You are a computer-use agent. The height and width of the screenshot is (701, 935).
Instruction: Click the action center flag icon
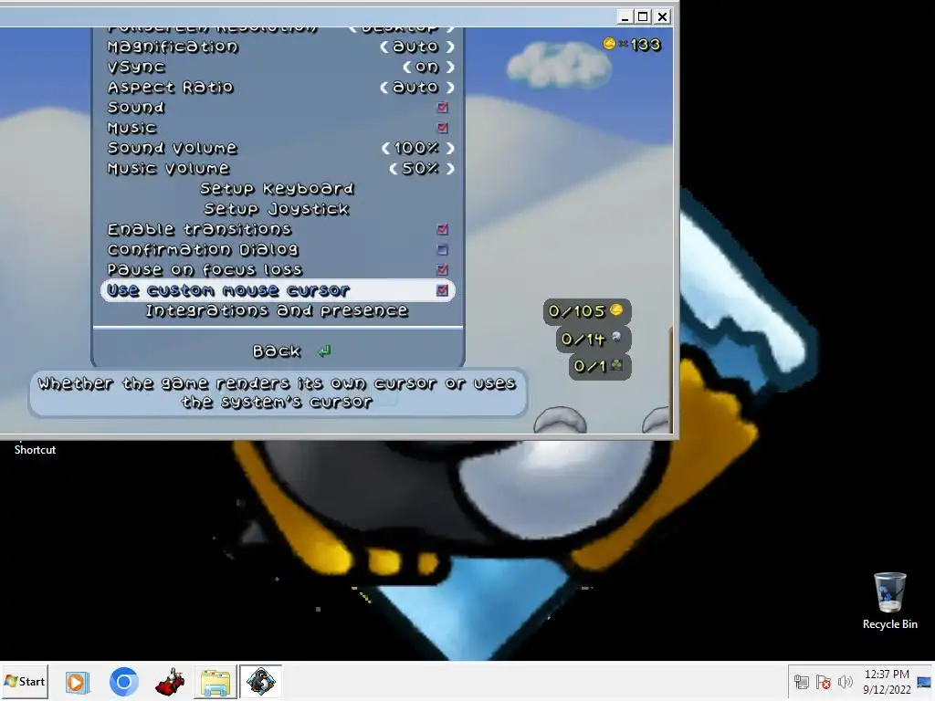(824, 682)
